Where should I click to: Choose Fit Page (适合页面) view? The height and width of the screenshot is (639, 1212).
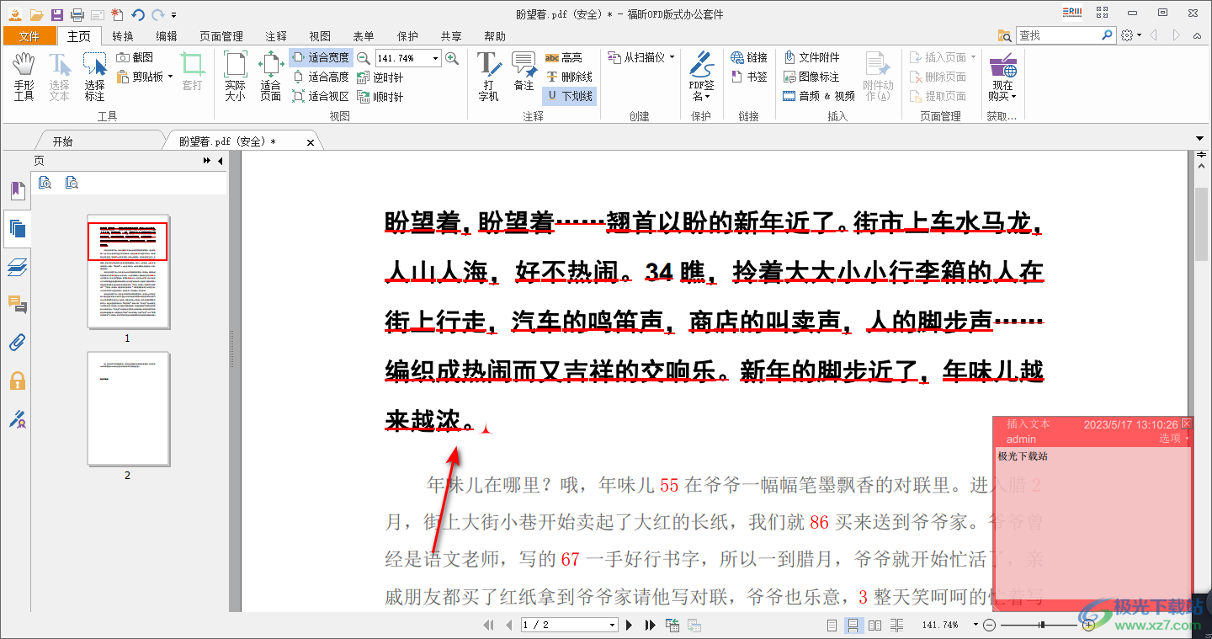(x=270, y=77)
